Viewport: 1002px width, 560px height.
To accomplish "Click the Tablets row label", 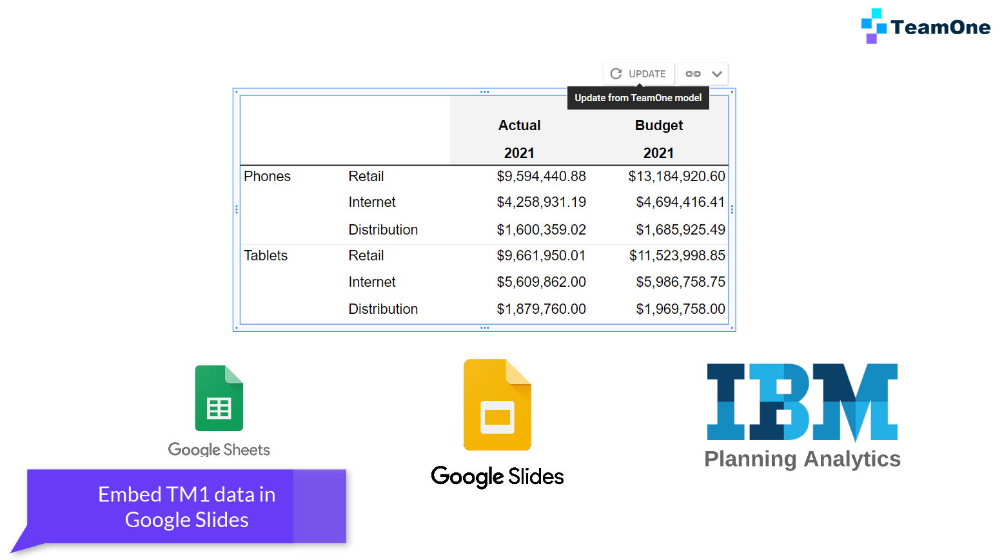I will tap(266, 255).
